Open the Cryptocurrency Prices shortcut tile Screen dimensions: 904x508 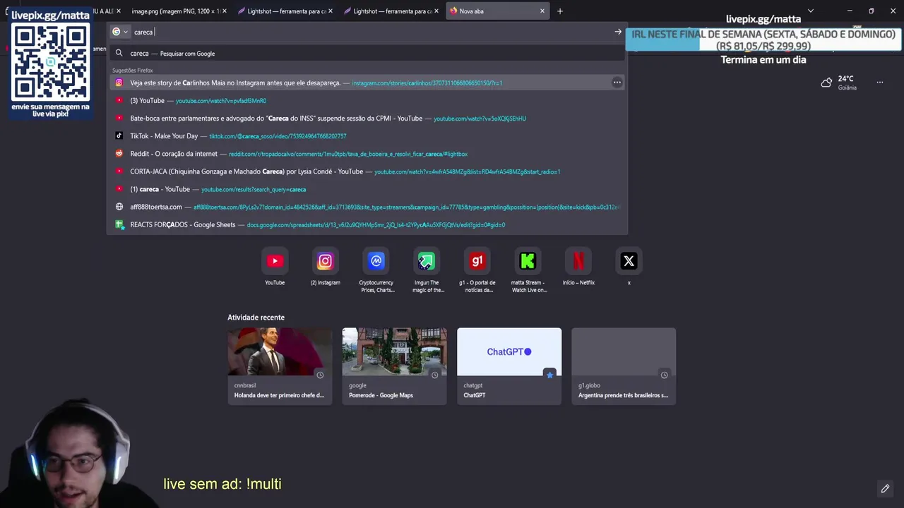click(x=376, y=261)
